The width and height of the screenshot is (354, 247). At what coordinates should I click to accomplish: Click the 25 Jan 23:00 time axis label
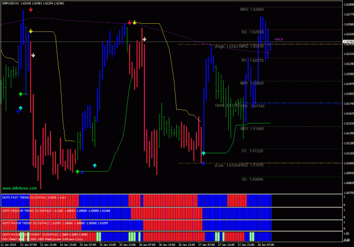[x=127, y=245]
